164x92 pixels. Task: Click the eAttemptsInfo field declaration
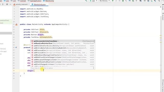pos(46,37)
